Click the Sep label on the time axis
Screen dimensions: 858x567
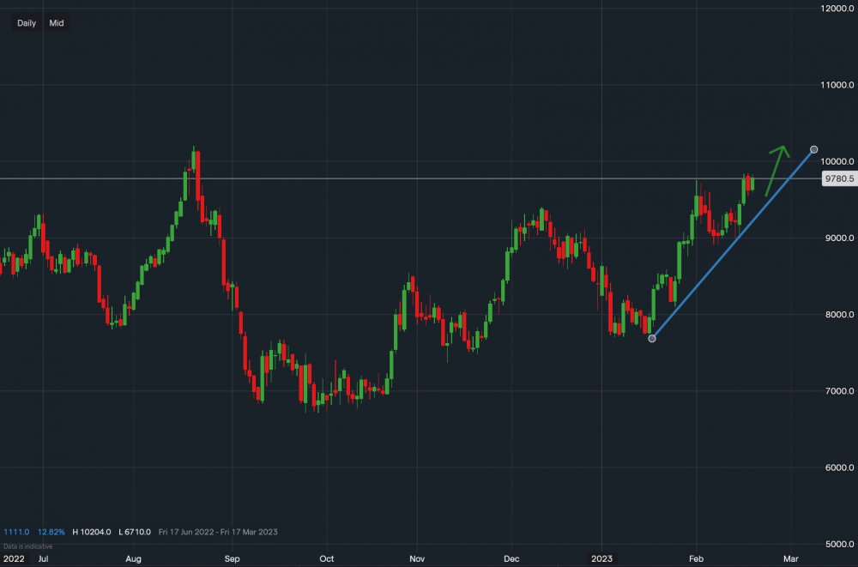click(232, 558)
